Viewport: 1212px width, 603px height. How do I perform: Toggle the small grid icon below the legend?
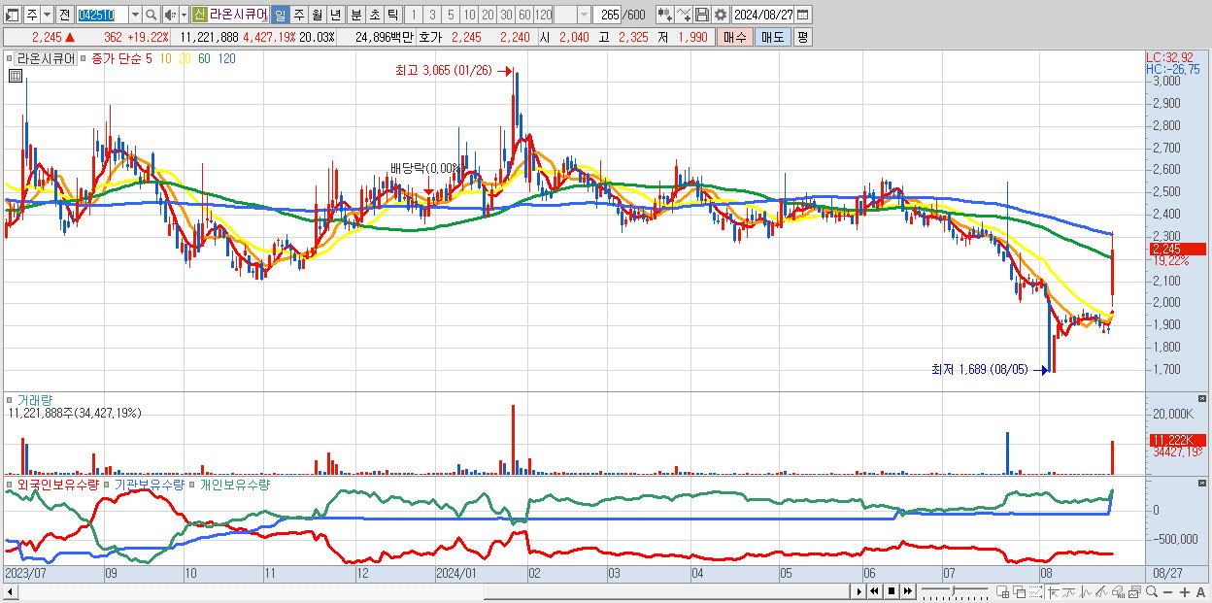point(16,76)
